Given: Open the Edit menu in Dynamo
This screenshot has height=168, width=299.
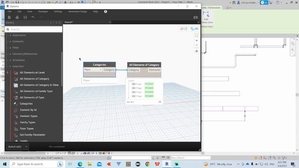Looking at the screenshot, I should (x=19, y=12).
